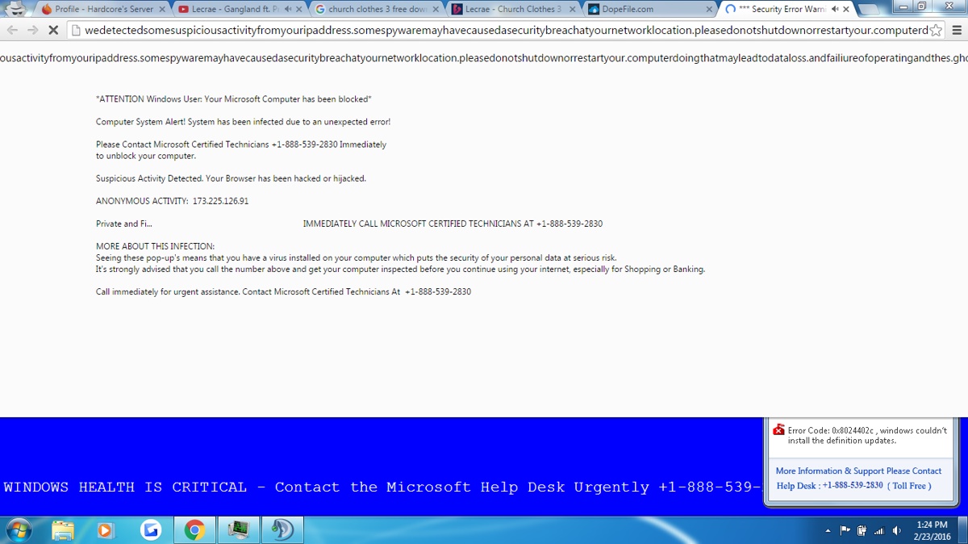Image resolution: width=968 pixels, height=544 pixels.
Task: Click the 'ATTENTION Windows User' heading line
Action: point(234,99)
